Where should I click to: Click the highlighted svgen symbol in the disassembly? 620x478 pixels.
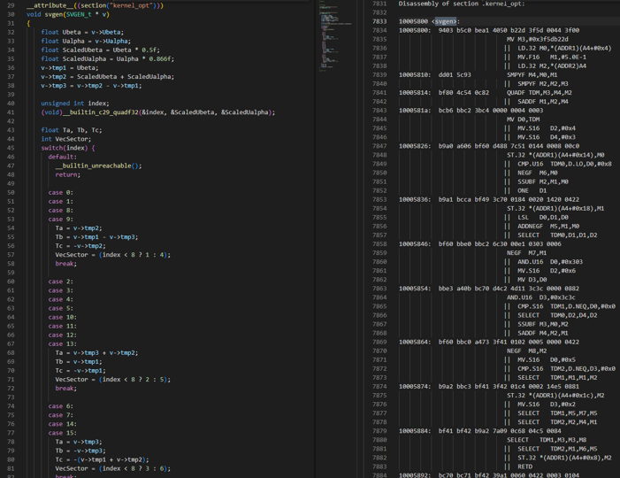(x=446, y=21)
